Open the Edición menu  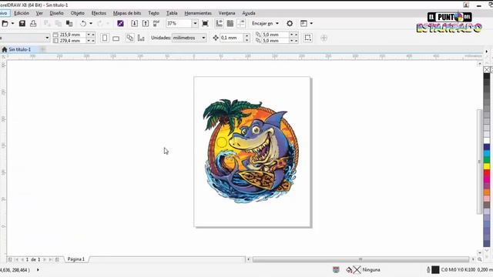pos(22,13)
